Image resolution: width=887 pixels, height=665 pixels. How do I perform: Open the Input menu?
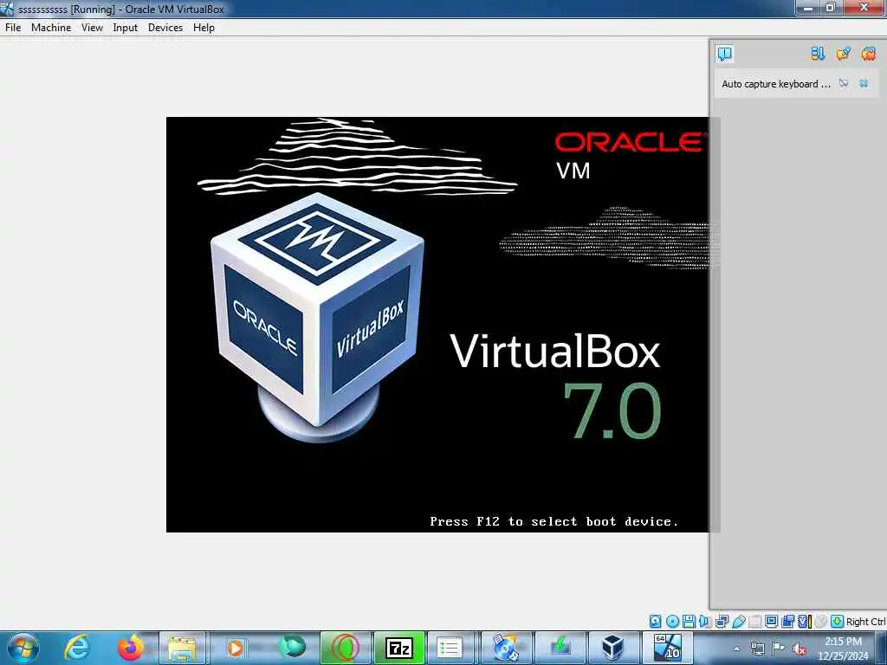click(125, 27)
